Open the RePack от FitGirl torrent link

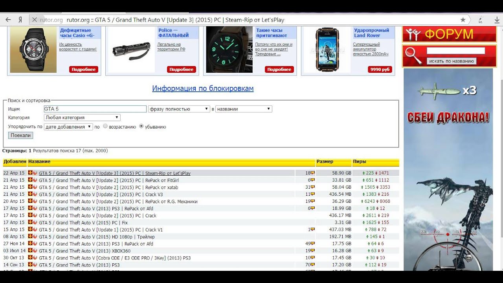[x=109, y=180]
